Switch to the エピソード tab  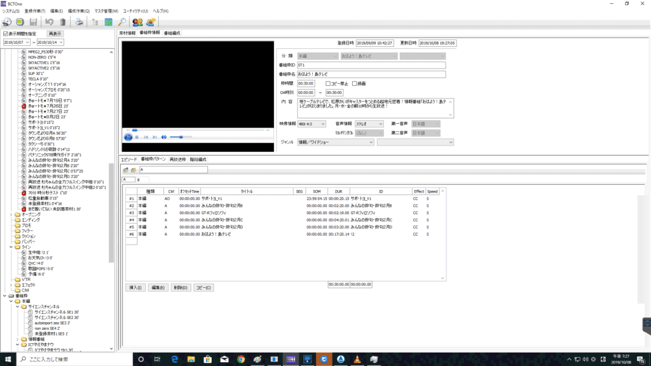point(128,159)
